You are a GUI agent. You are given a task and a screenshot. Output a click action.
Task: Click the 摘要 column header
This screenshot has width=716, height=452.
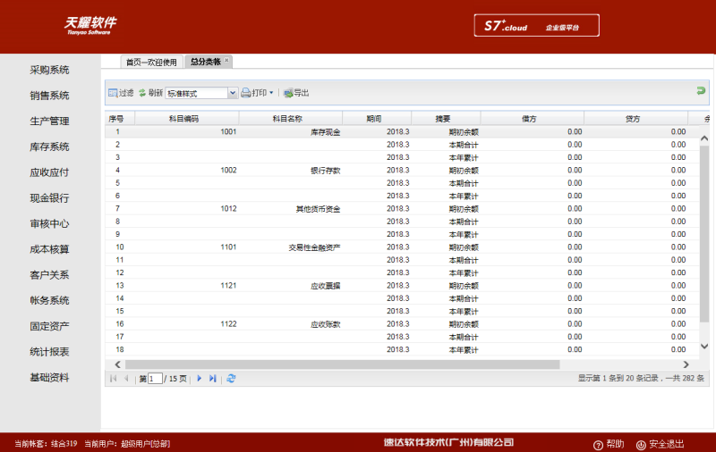click(446, 119)
